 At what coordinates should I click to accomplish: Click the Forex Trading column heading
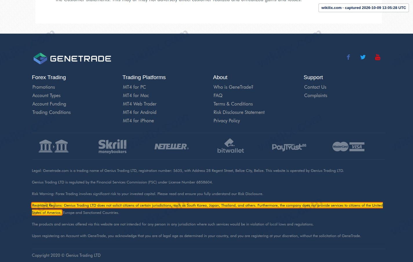click(x=49, y=77)
